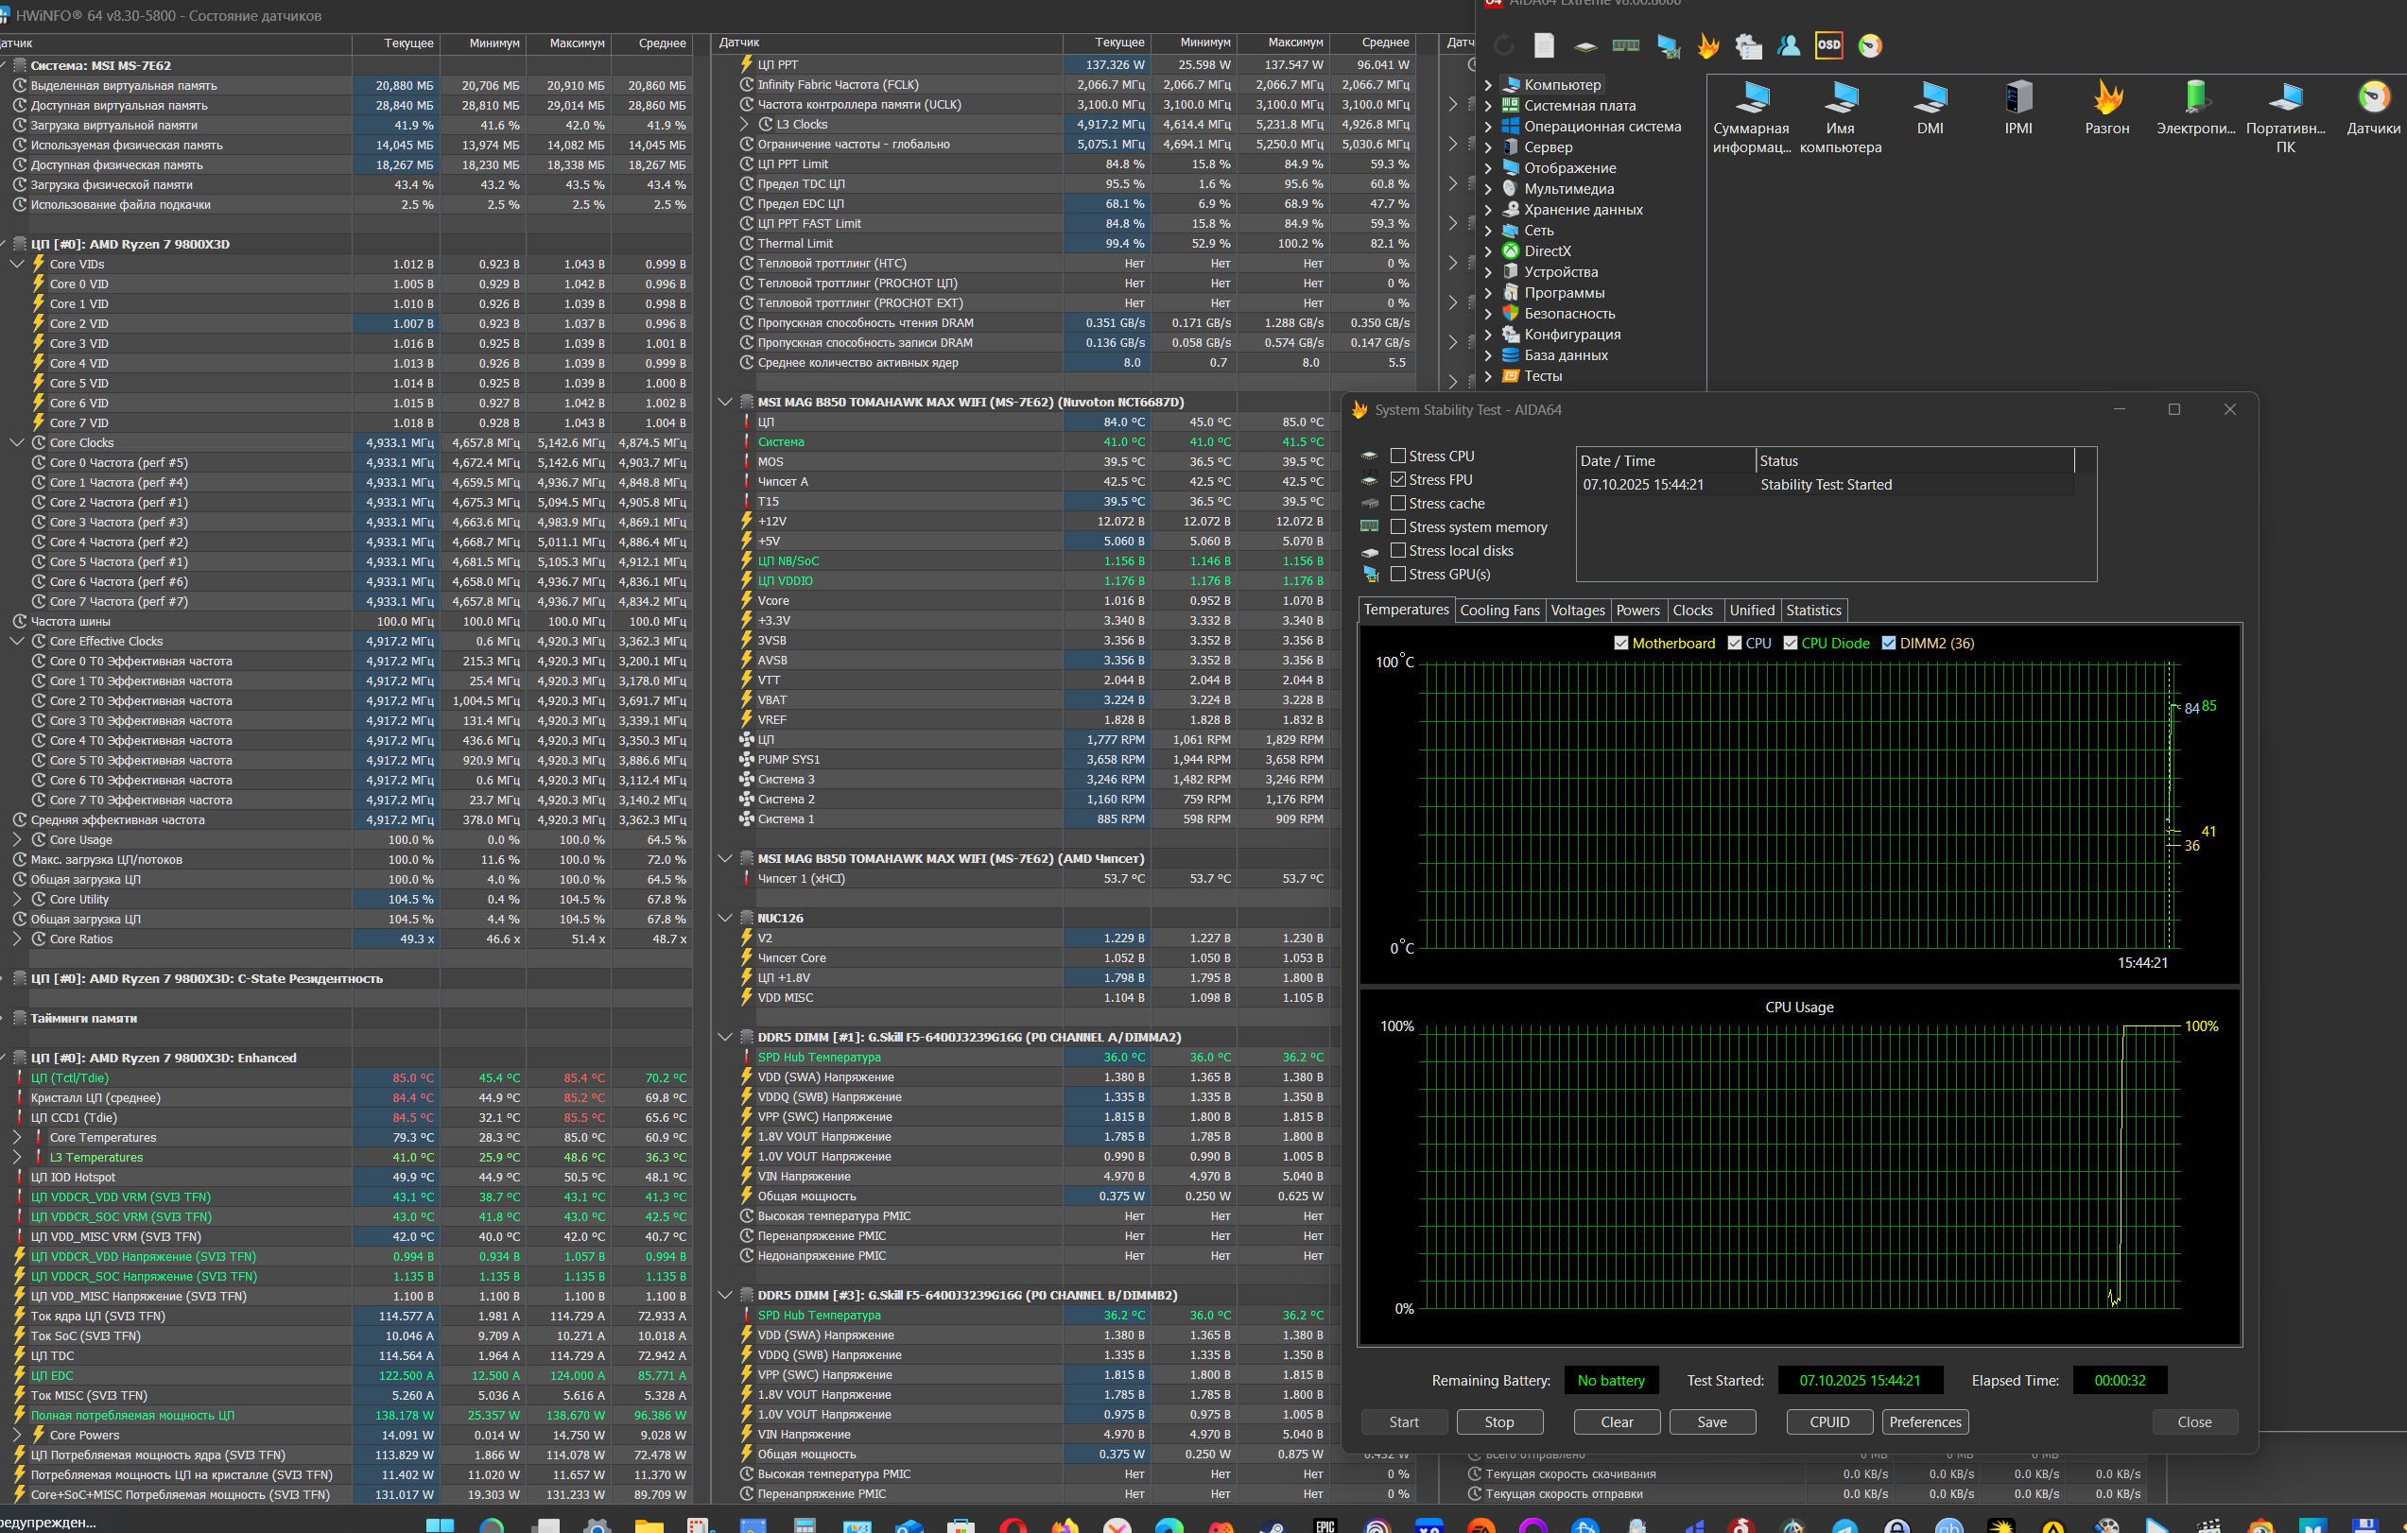Screen dimensions: 2407x1533
Task: Select the DirectX tree item
Action: point(1547,250)
